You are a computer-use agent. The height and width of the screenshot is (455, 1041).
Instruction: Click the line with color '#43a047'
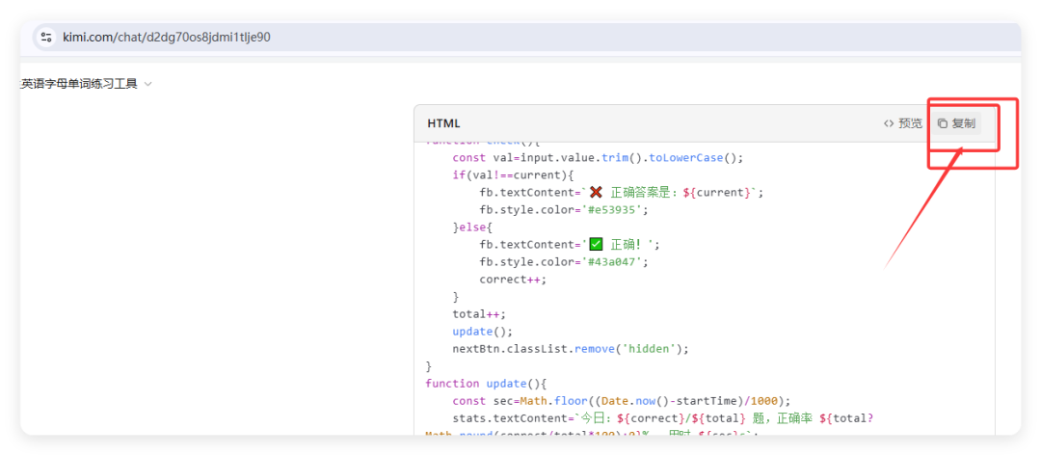coord(563,261)
